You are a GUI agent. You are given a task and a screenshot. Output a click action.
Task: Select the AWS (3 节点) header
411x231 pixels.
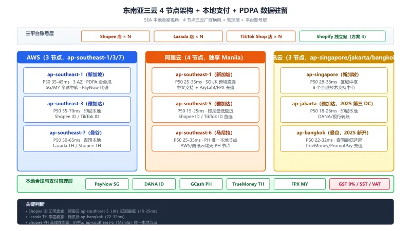77,57
